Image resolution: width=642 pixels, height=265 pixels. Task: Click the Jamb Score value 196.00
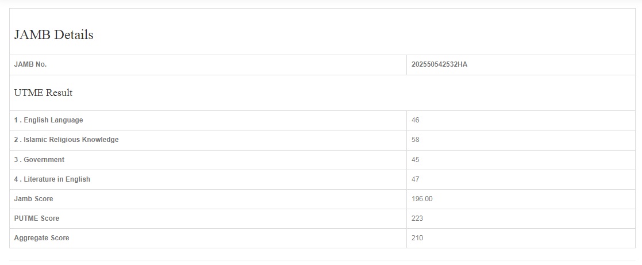422,199
